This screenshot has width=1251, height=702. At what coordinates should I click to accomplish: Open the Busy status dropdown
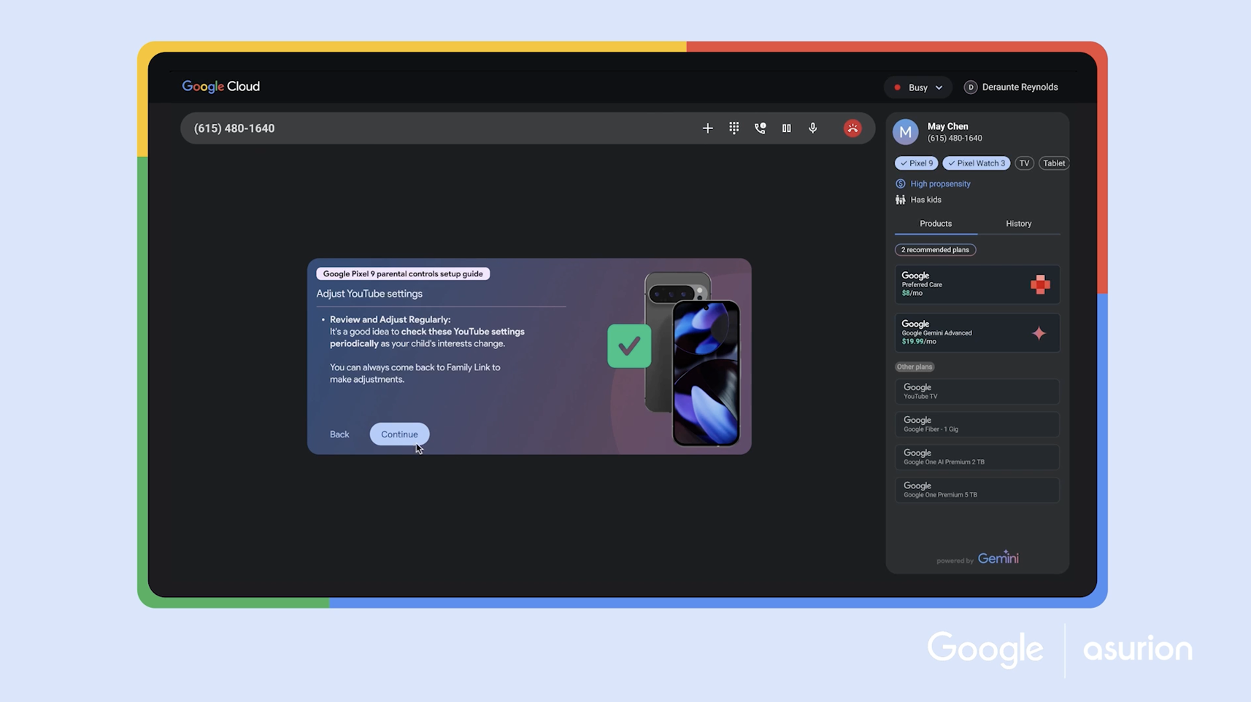[x=918, y=87]
